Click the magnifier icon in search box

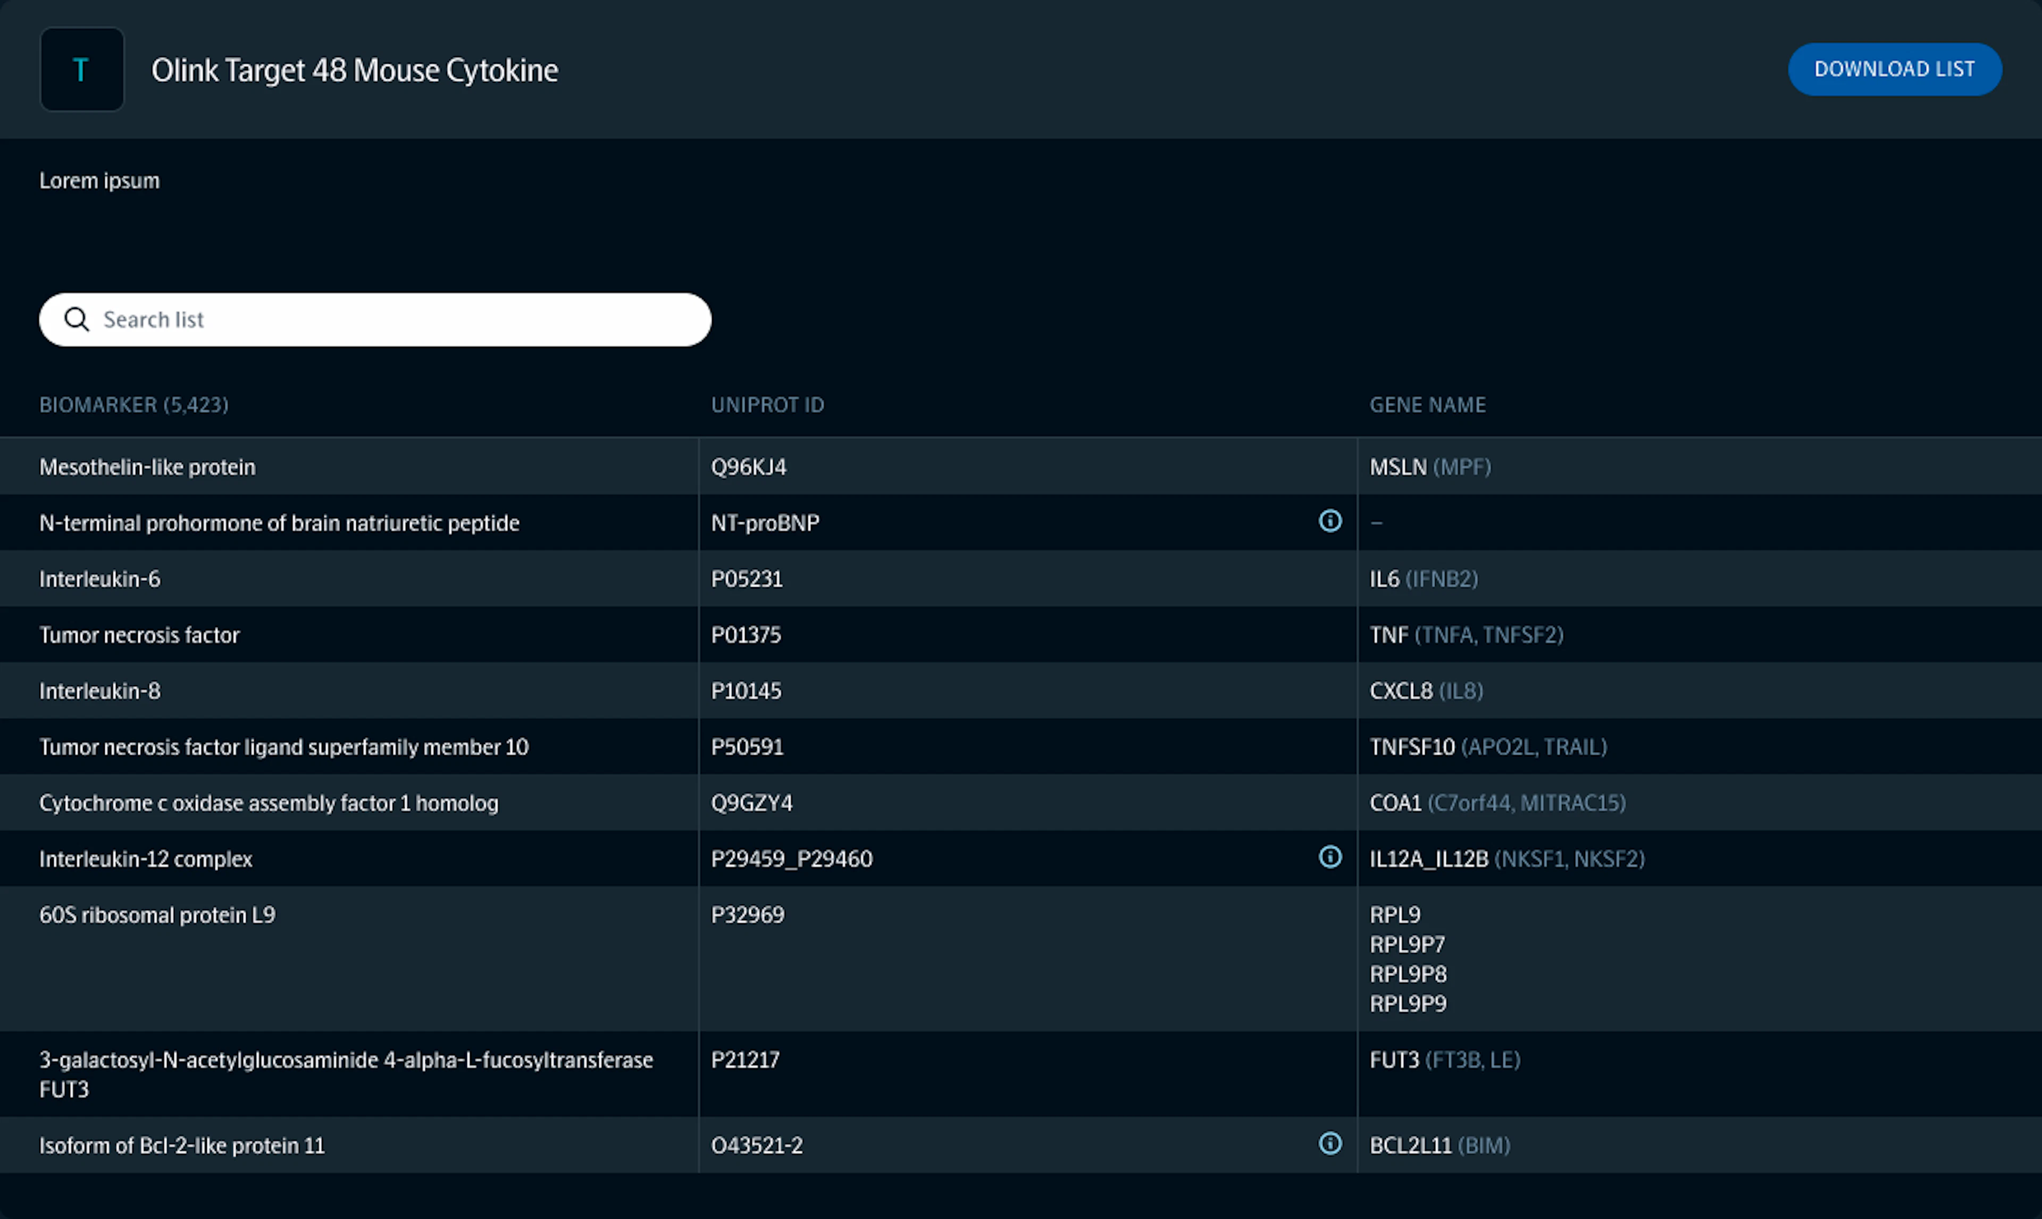77,320
